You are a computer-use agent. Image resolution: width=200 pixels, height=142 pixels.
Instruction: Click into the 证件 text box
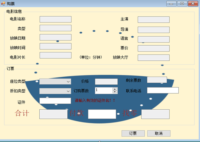(x=55, y=101)
